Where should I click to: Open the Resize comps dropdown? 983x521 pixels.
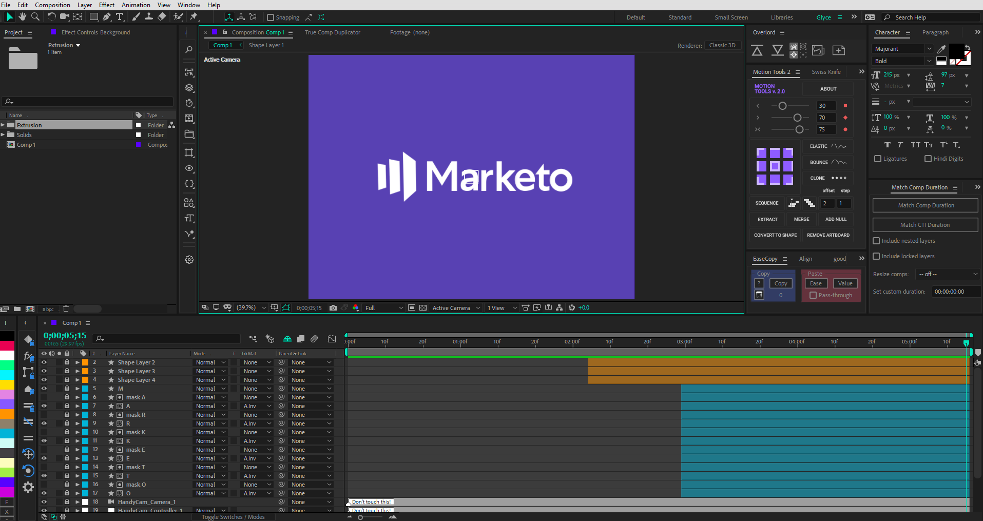click(948, 274)
